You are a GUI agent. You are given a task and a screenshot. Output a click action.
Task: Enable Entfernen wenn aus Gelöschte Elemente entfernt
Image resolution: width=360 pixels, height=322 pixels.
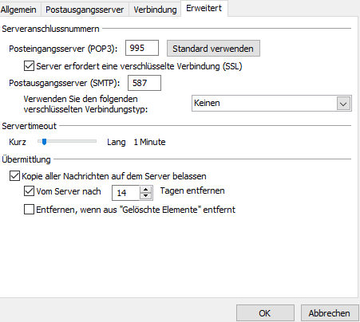click(29, 210)
